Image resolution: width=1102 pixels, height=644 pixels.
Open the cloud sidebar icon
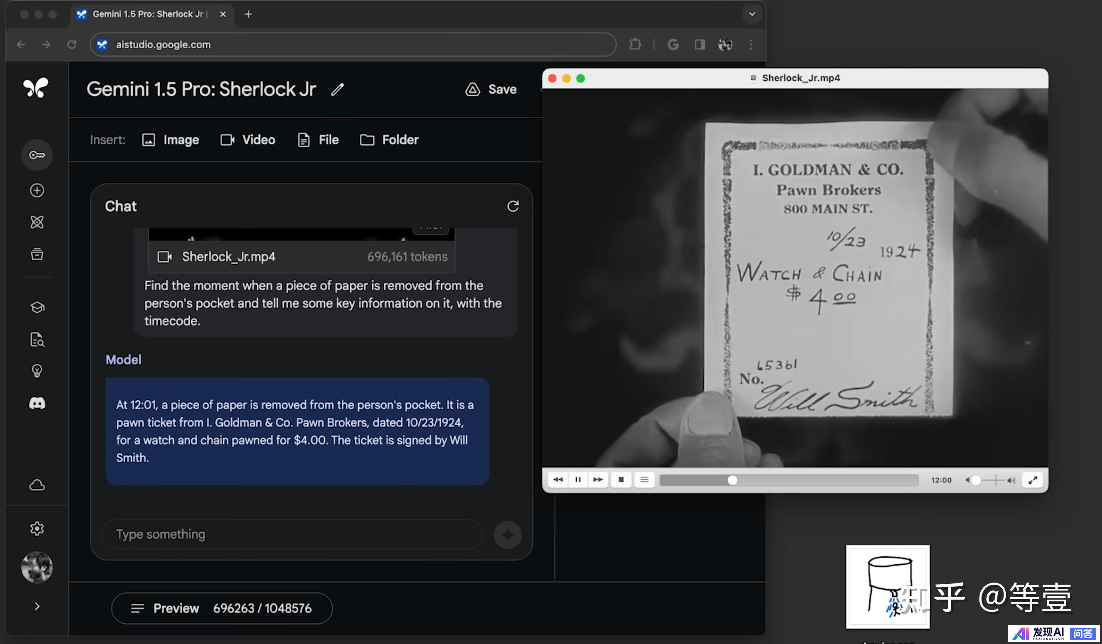point(37,485)
